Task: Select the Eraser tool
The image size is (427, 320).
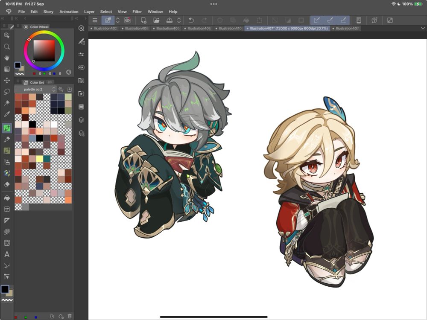Action: pos(7,184)
